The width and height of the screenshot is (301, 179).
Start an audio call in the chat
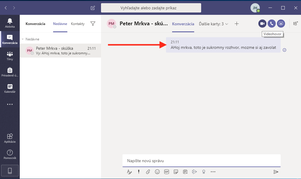click(272, 24)
